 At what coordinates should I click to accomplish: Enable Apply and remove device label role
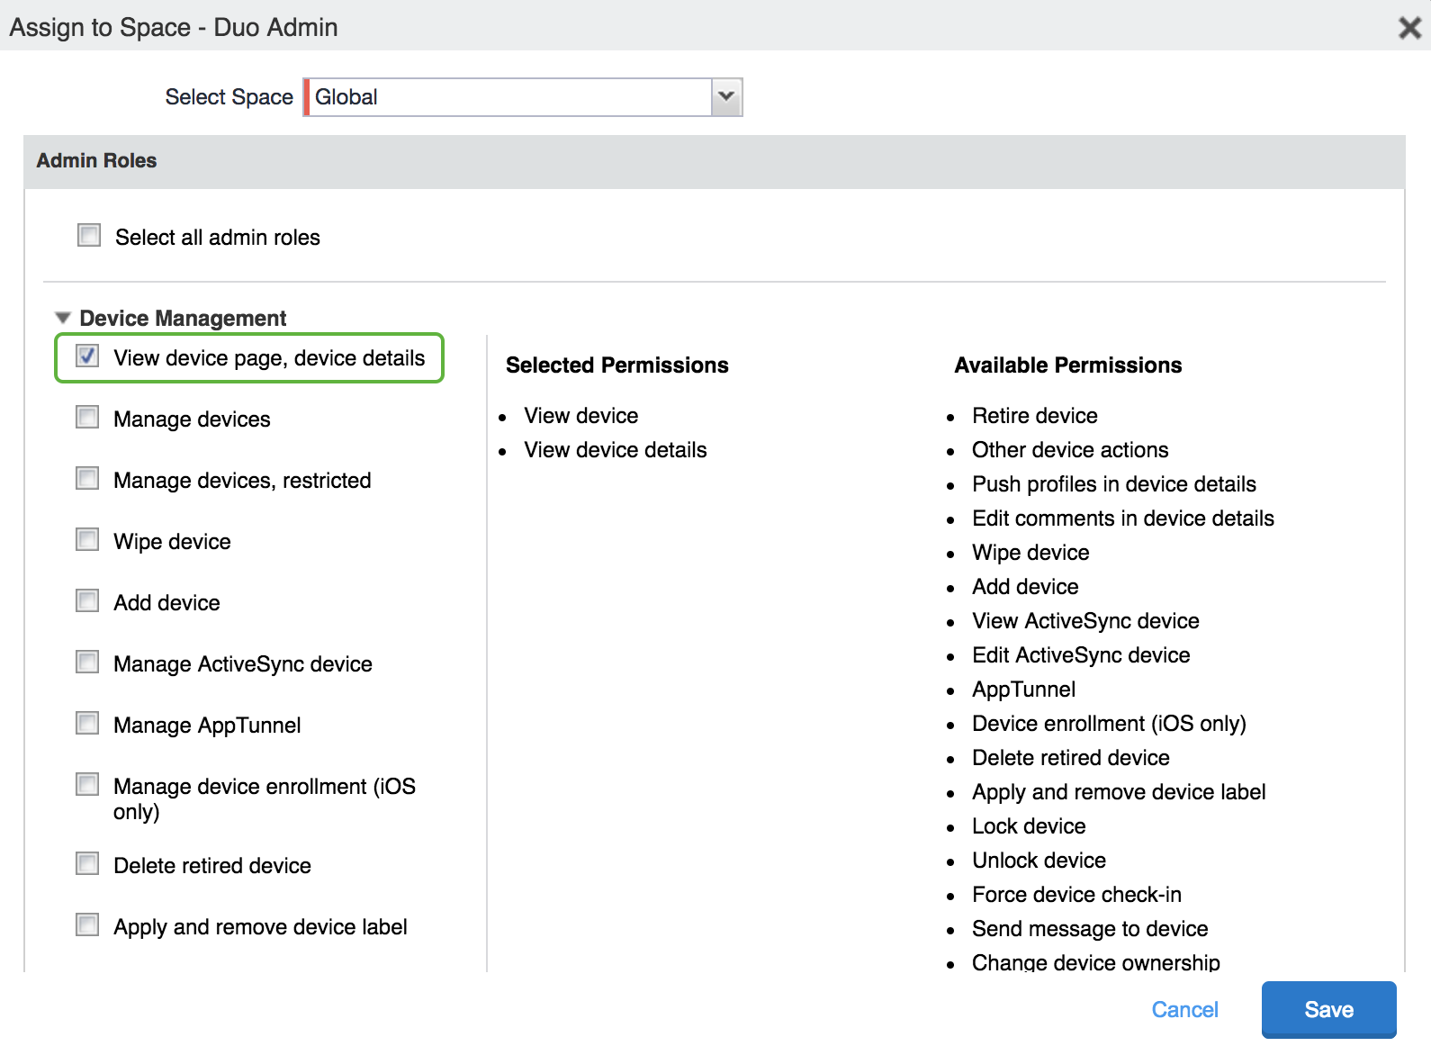click(87, 925)
